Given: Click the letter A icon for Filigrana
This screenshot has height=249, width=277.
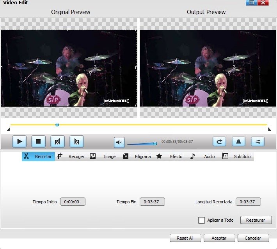Looking at the screenshot, I should tap(126, 156).
